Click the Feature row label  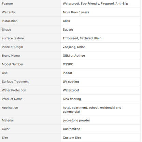click(x=7, y=4)
